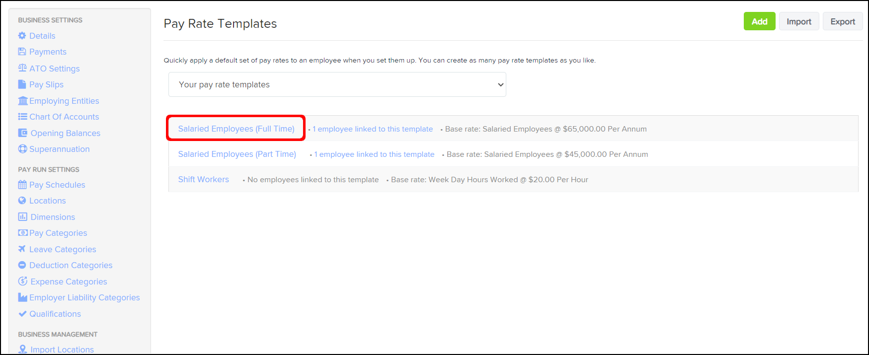Open the Shift Workers template
The image size is (869, 355).
pyautogui.click(x=203, y=179)
